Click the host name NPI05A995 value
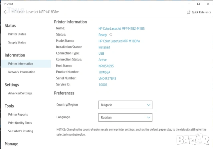The width and height of the screenshot is (213, 149). coord(106,66)
